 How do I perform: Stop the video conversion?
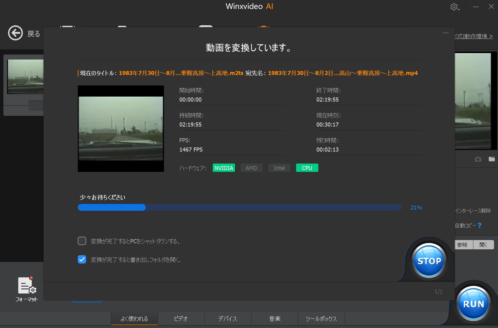coord(429,261)
